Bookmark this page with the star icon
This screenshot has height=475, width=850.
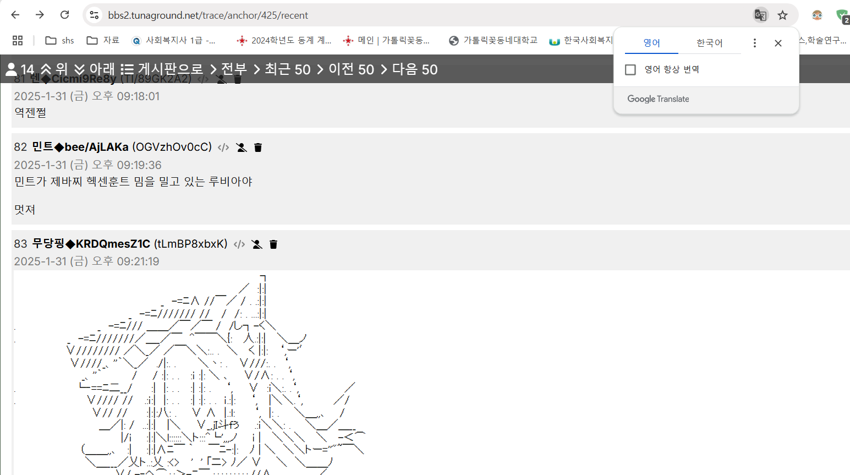(783, 15)
